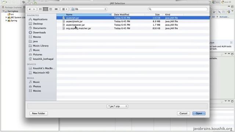Sort by the Size column header
235x132 pixels.
[154, 15]
